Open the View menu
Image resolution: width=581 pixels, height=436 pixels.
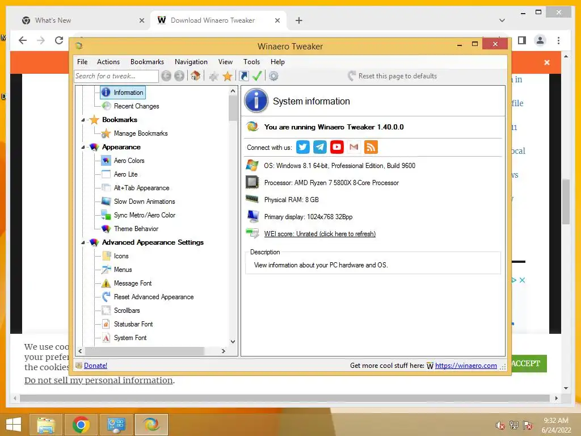225,62
